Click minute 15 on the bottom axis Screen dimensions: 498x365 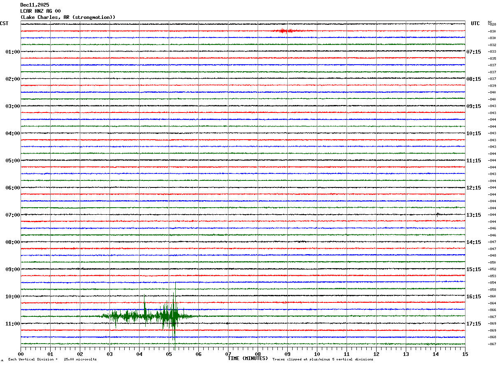pos(465,354)
